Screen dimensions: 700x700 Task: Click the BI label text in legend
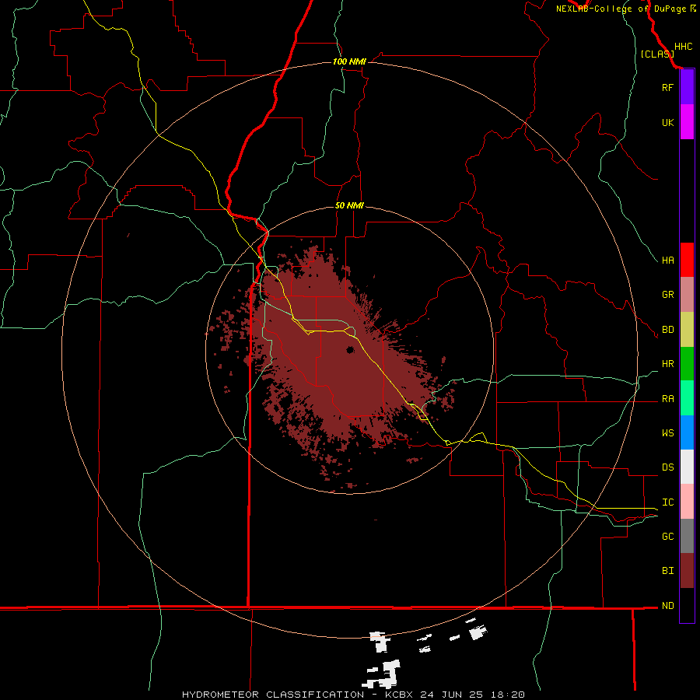[x=668, y=571]
